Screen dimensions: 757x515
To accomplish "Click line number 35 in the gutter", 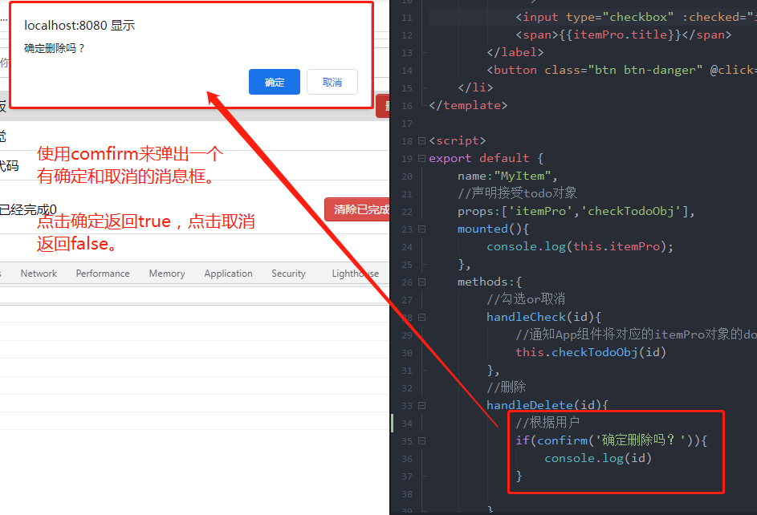I will click(407, 441).
